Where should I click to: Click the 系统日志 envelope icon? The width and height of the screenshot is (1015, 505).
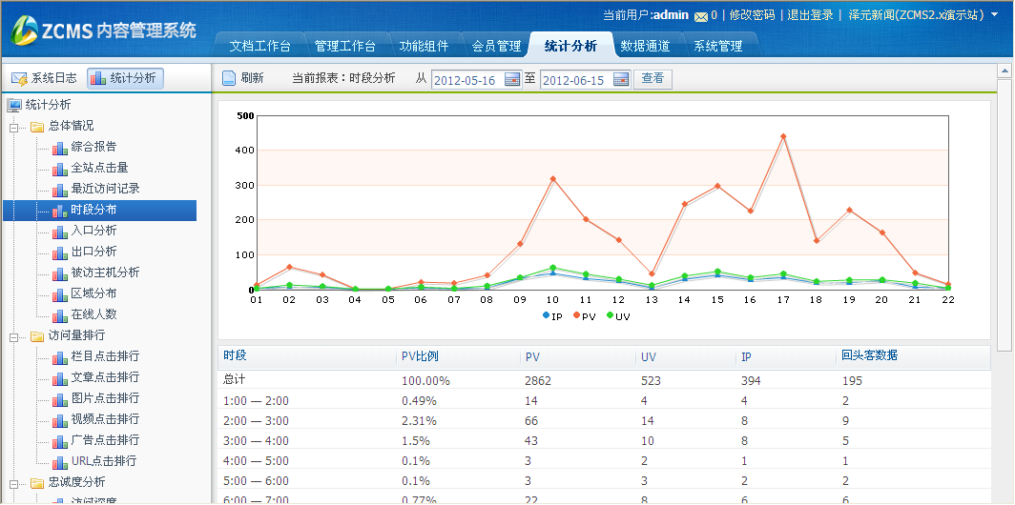pyautogui.click(x=19, y=78)
